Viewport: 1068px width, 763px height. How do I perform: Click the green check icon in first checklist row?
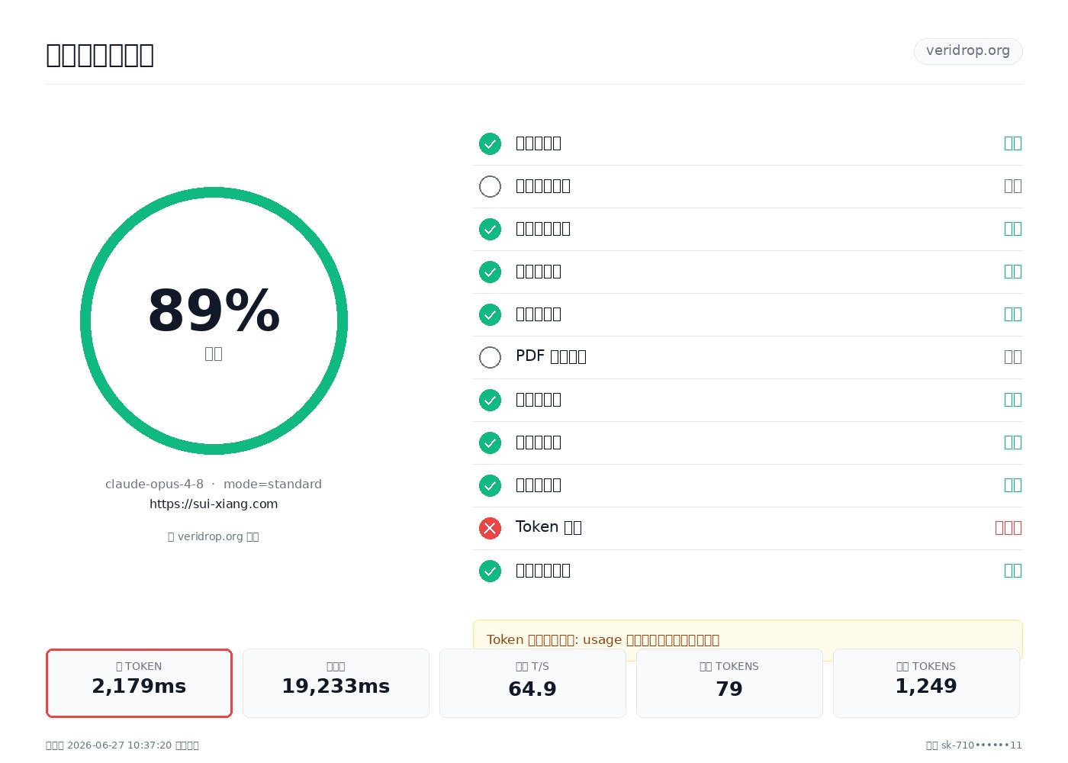[490, 143]
